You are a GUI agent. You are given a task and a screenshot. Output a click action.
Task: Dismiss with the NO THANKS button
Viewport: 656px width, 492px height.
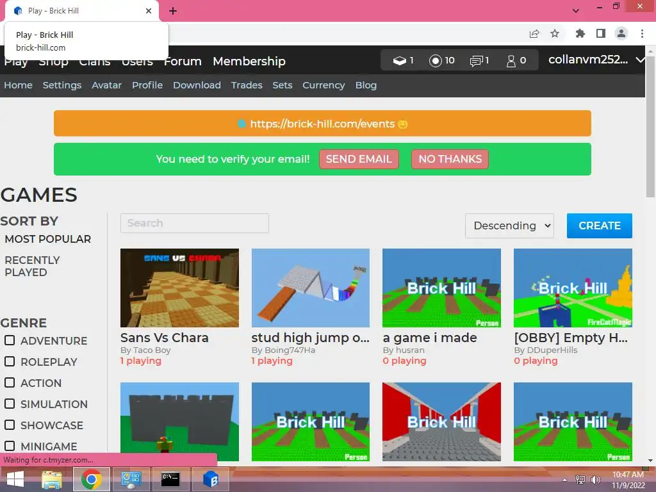pos(450,160)
